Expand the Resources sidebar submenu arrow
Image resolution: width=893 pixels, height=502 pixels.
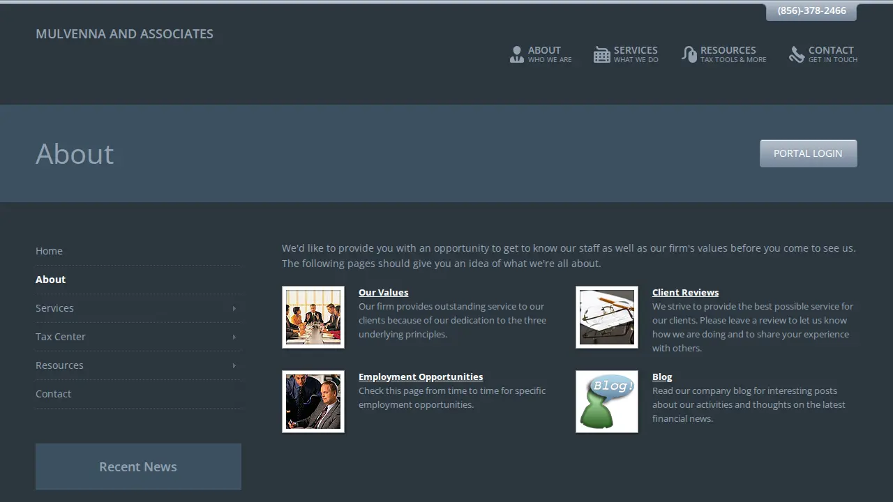[234, 365]
